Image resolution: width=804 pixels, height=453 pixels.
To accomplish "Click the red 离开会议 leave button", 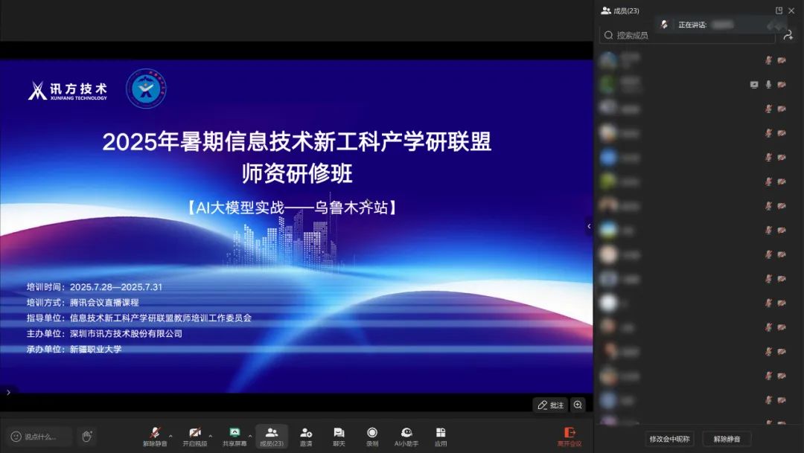I will pyautogui.click(x=569, y=436).
